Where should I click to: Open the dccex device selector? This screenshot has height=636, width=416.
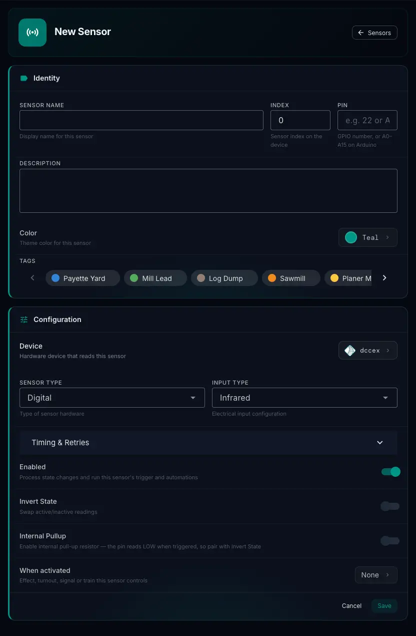click(368, 351)
